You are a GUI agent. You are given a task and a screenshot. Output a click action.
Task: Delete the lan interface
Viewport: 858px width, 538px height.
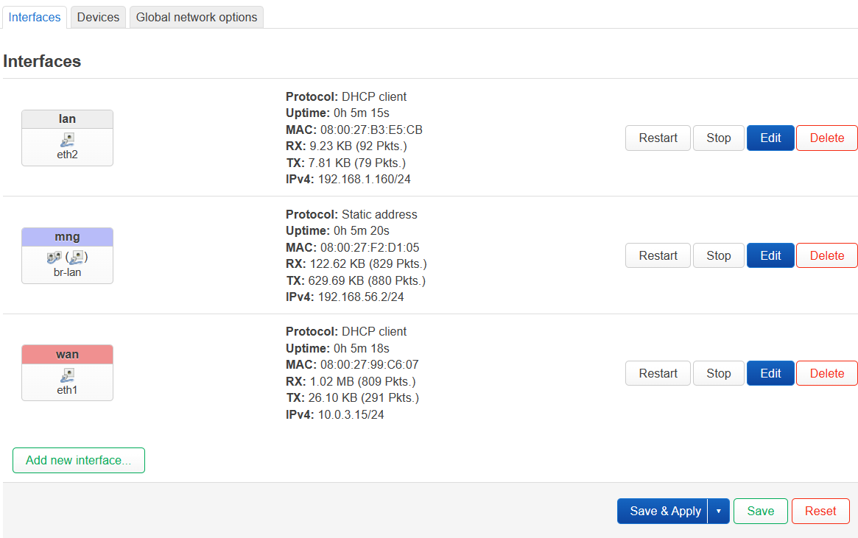coord(826,138)
